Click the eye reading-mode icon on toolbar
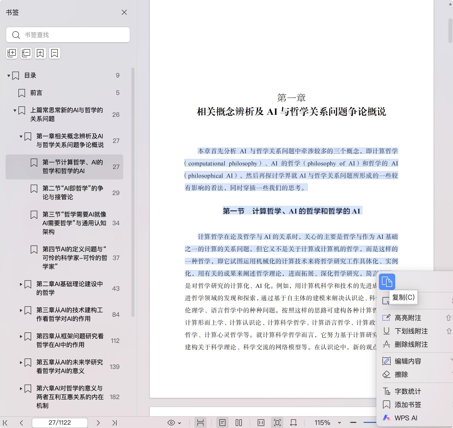The height and width of the screenshot is (428, 453). click(171, 422)
